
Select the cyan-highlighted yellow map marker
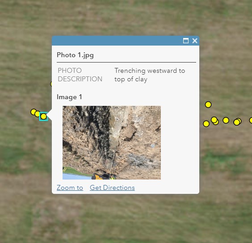pyautogui.click(x=43, y=116)
